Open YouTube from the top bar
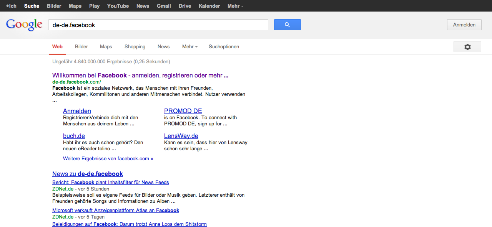The image size is (492, 227). point(118,6)
